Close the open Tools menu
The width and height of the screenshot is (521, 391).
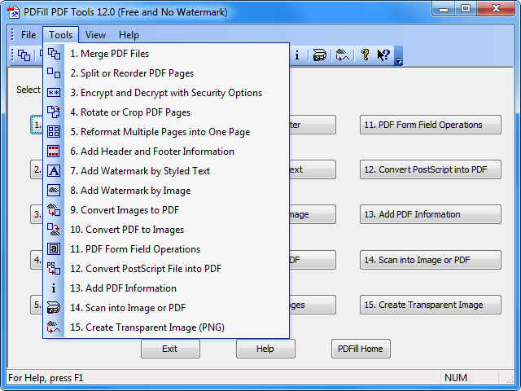(x=60, y=35)
